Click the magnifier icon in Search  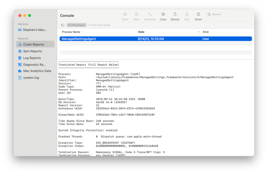209,14
